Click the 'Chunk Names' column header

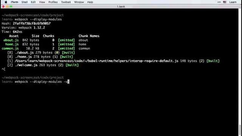click(x=89, y=36)
